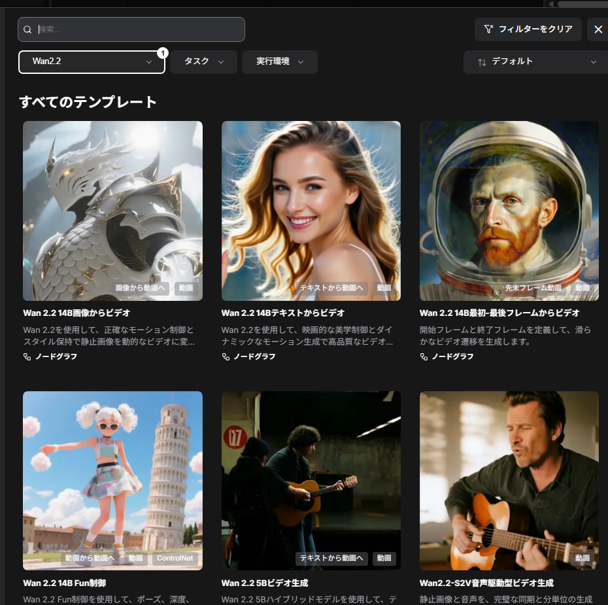The image size is (608, 605).
Task: Open the white armored dragon template thumbnail
Action: coord(112,211)
